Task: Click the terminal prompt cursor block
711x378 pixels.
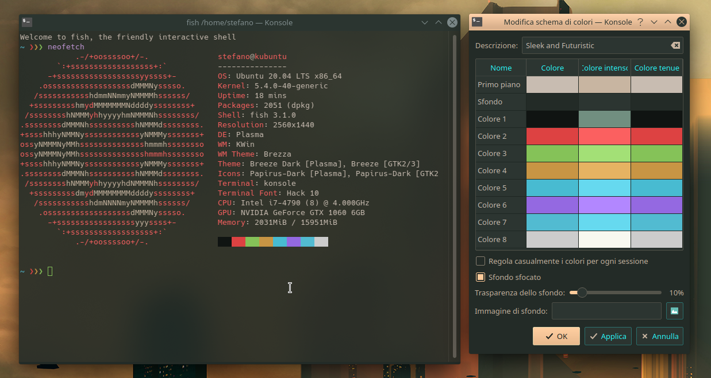Action: 50,271
